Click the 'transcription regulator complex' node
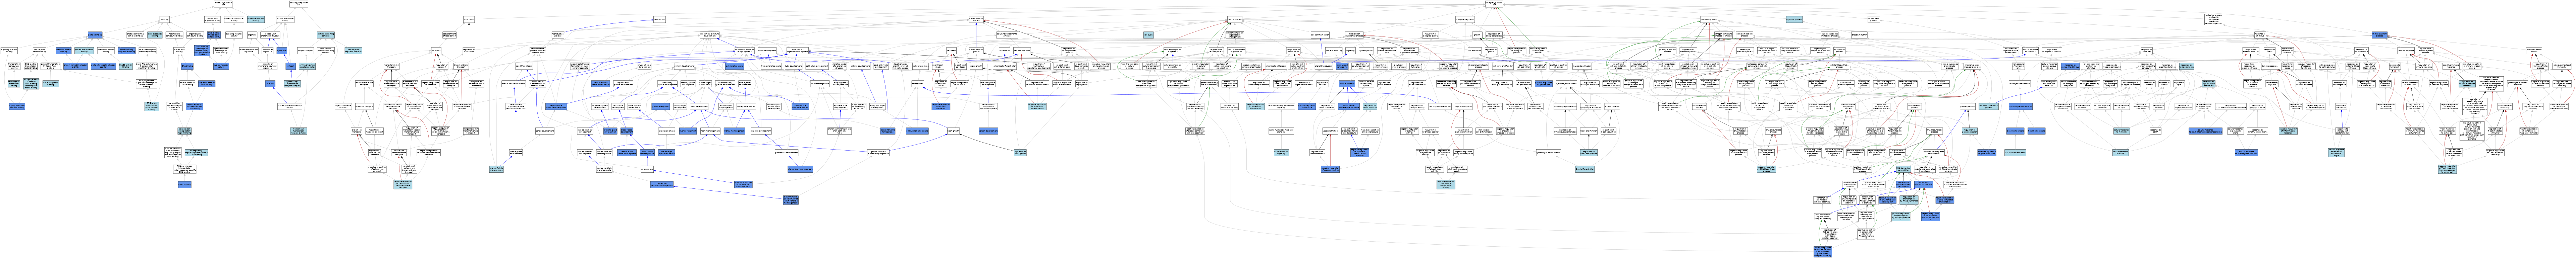This screenshot has height=258, width=2576. [353, 51]
